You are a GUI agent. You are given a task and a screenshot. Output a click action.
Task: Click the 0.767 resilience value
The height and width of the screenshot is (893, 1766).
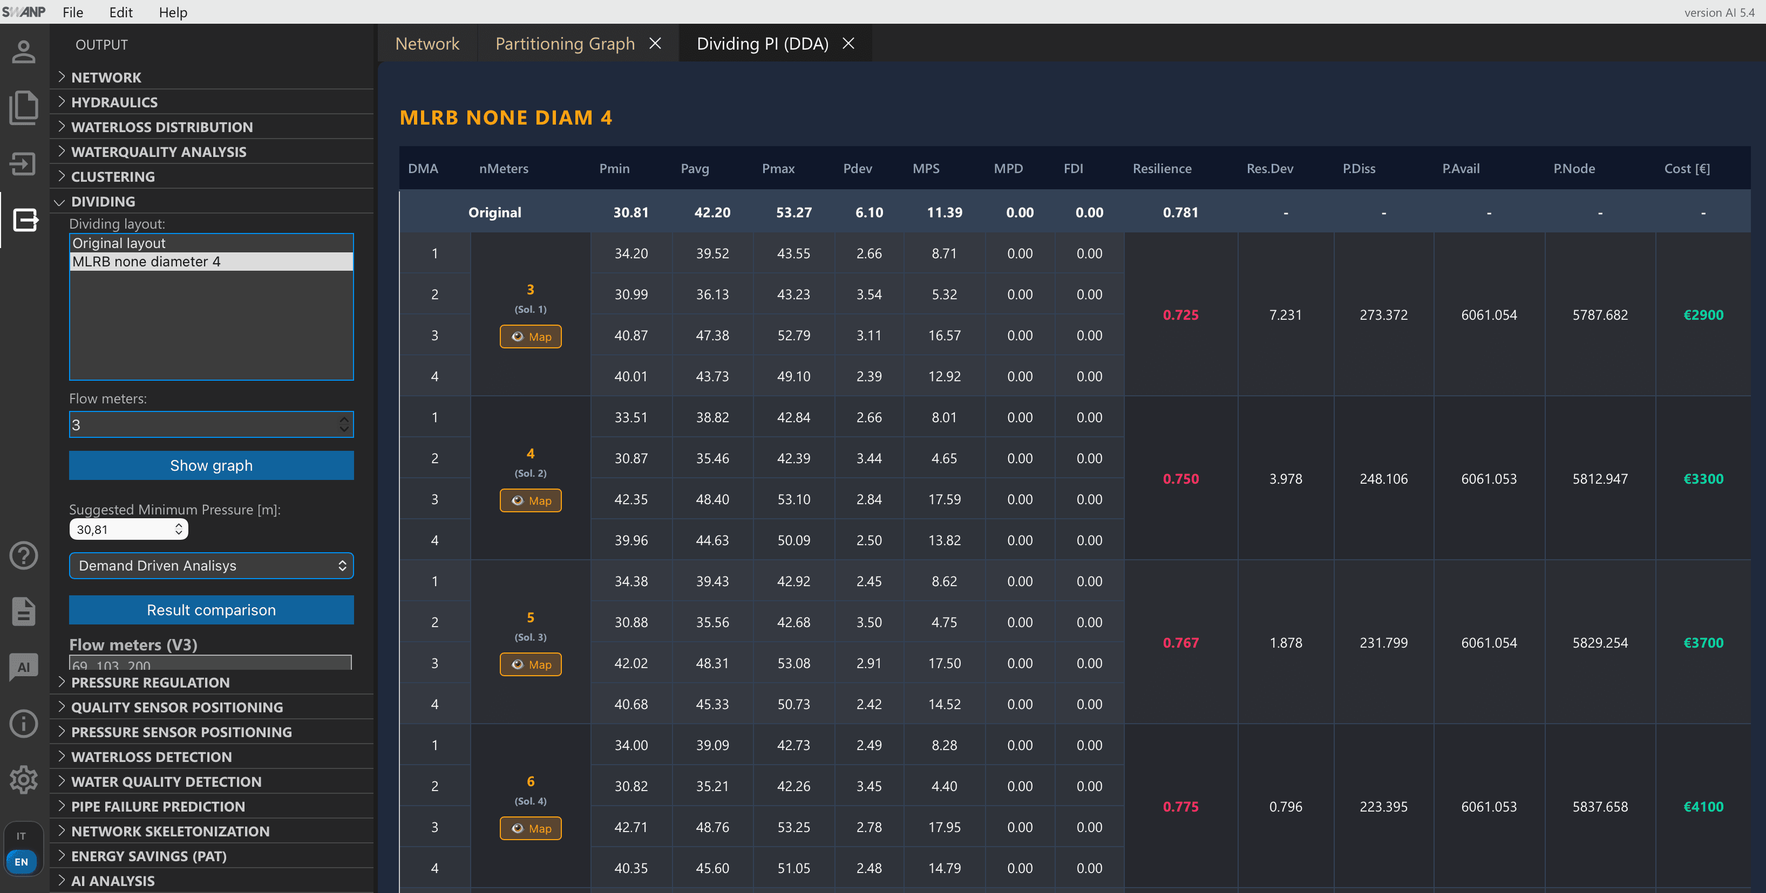point(1180,642)
